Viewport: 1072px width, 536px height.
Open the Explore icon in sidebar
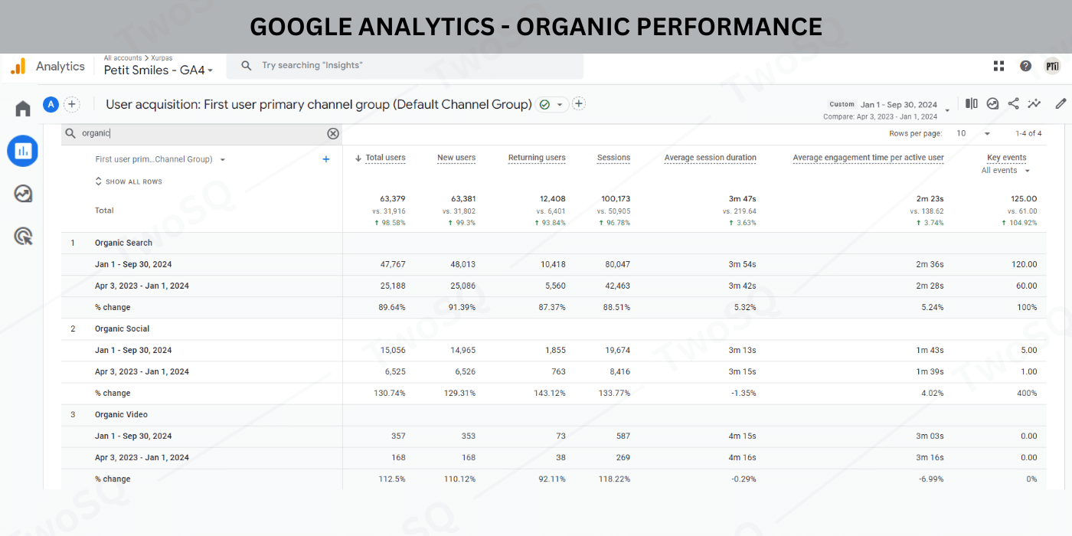[23, 194]
